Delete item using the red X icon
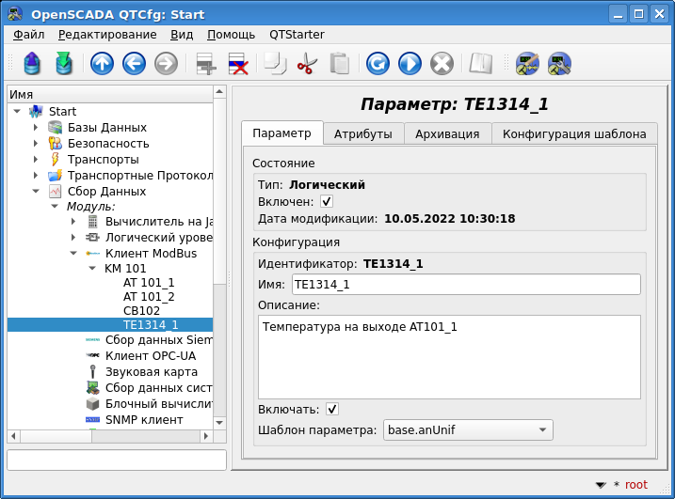Viewport: 675px width, 499px height. [238, 63]
